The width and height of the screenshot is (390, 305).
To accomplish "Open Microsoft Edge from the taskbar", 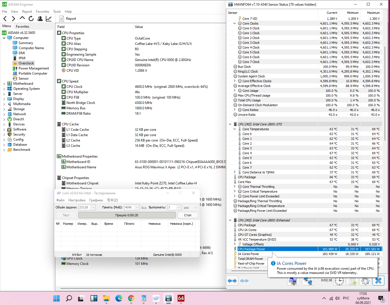I will [119, 298].
